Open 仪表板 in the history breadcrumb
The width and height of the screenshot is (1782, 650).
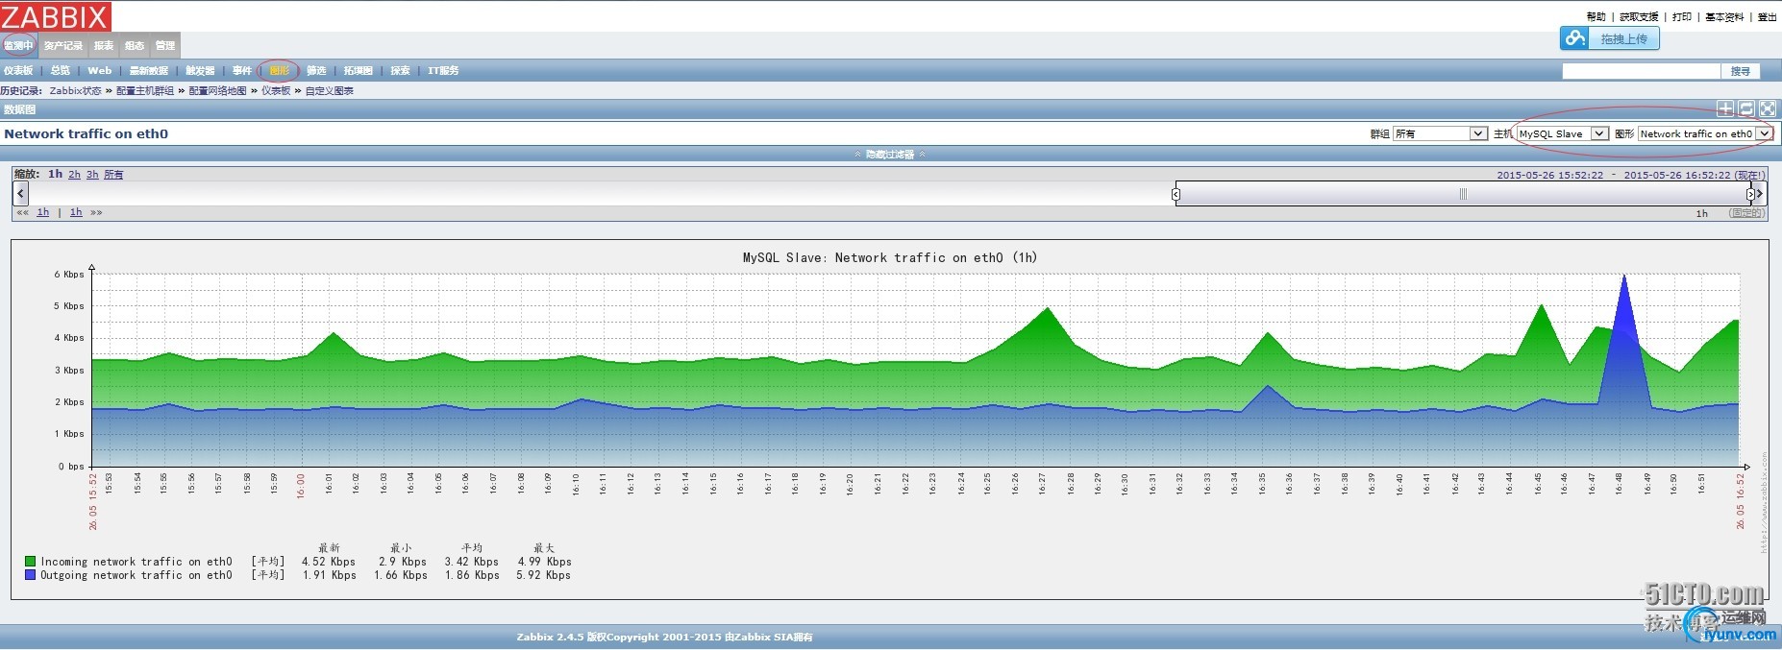276,90
